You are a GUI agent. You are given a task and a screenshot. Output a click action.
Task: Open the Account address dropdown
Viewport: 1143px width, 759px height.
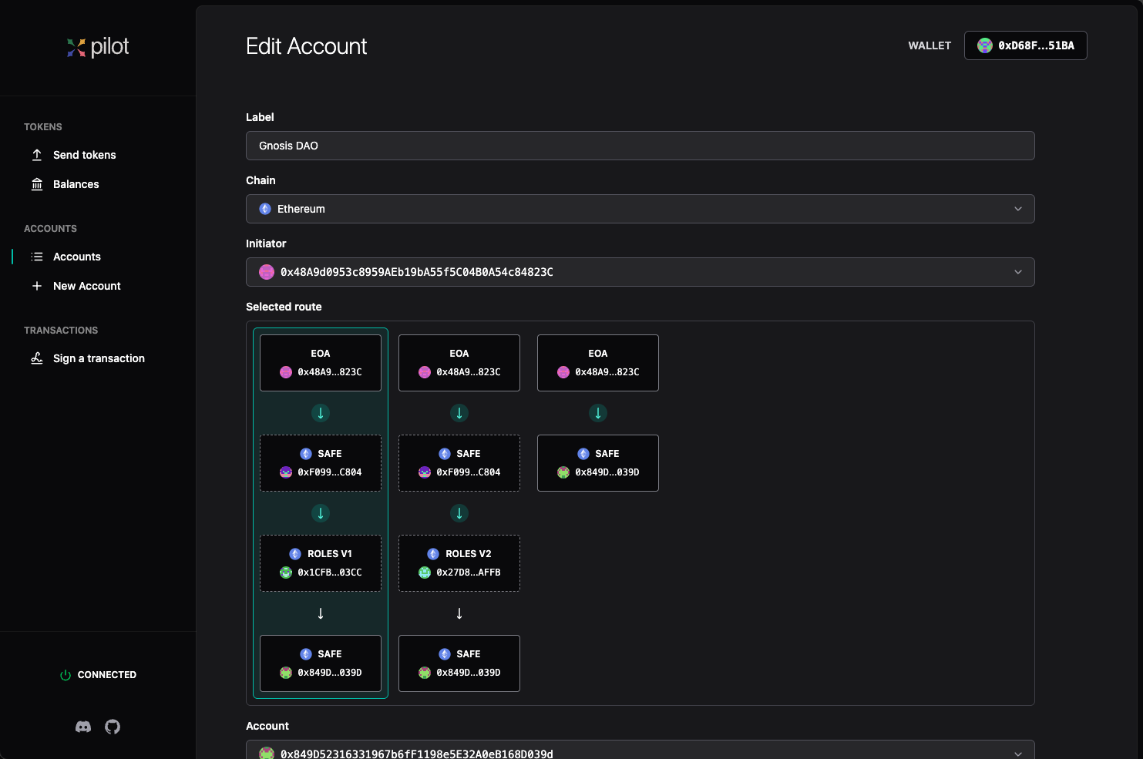(640, 751)
